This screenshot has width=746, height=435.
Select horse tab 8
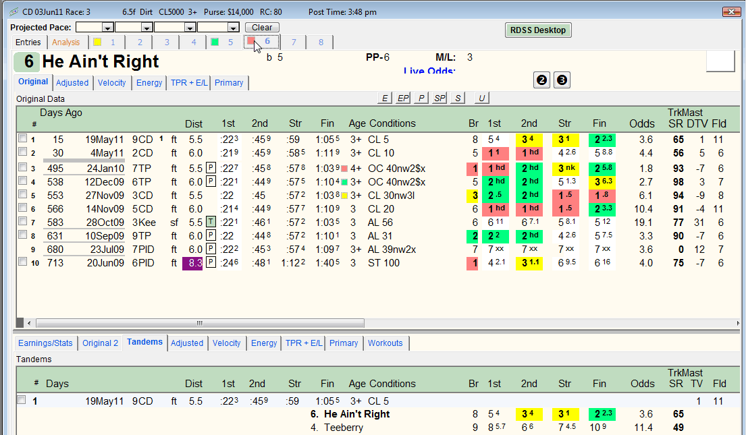(x=321, y=42)
